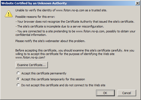Click the server misconfiguration reason line
Viewport: 141px width, 100px height.
[x=60, y=26]
